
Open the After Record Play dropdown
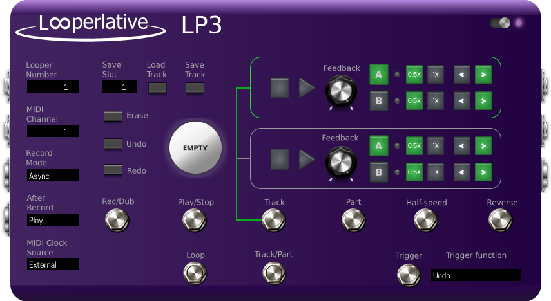(53, 220)
